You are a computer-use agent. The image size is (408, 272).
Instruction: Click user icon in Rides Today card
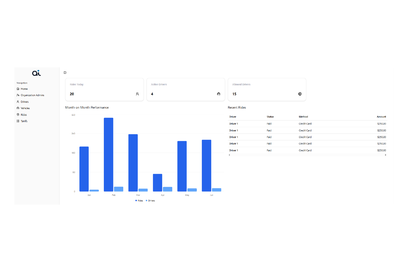(137, 94)
